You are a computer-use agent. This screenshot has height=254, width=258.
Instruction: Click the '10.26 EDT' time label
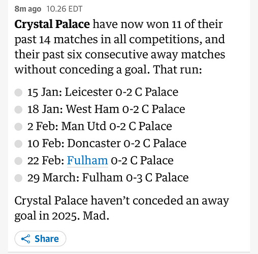pos(64,9)
